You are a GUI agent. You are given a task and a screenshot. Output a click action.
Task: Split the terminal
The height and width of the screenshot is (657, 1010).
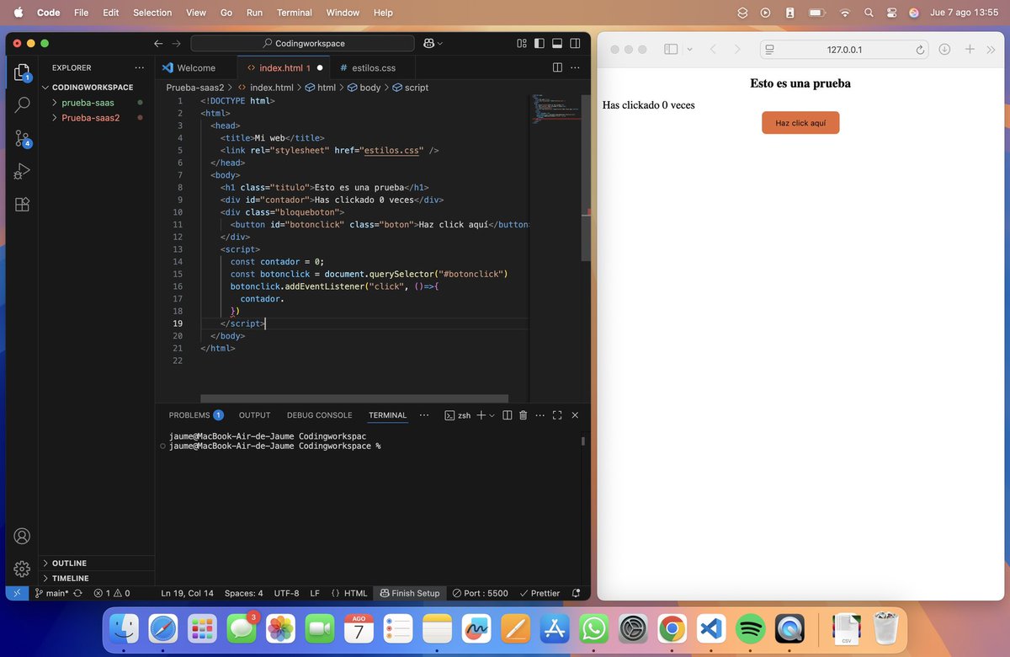[506, 415]
